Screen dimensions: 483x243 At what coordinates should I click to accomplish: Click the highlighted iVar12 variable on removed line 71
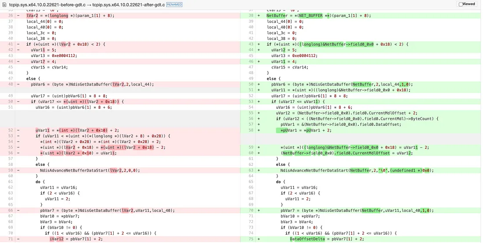coord(56,239)
